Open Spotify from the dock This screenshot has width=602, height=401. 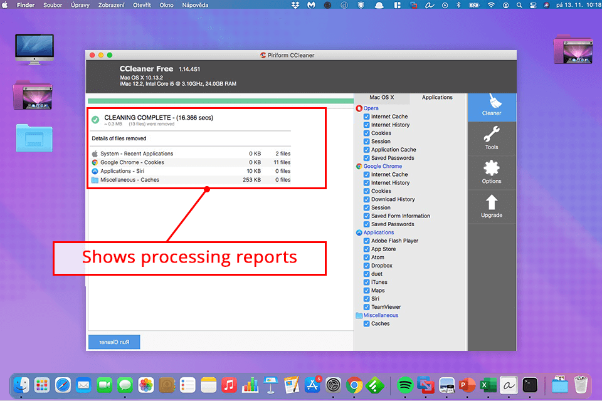pyautogui.click(x=404, y=385)
